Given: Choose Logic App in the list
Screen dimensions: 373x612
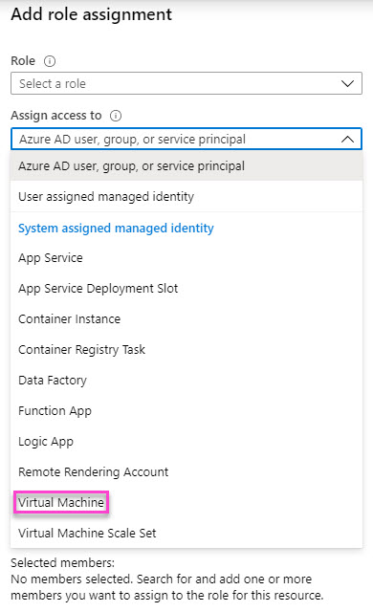Looking at the screenshot, I should 186,442.
